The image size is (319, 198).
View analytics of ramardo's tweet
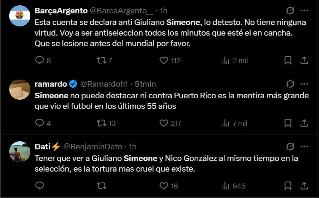tap(226, 123)
